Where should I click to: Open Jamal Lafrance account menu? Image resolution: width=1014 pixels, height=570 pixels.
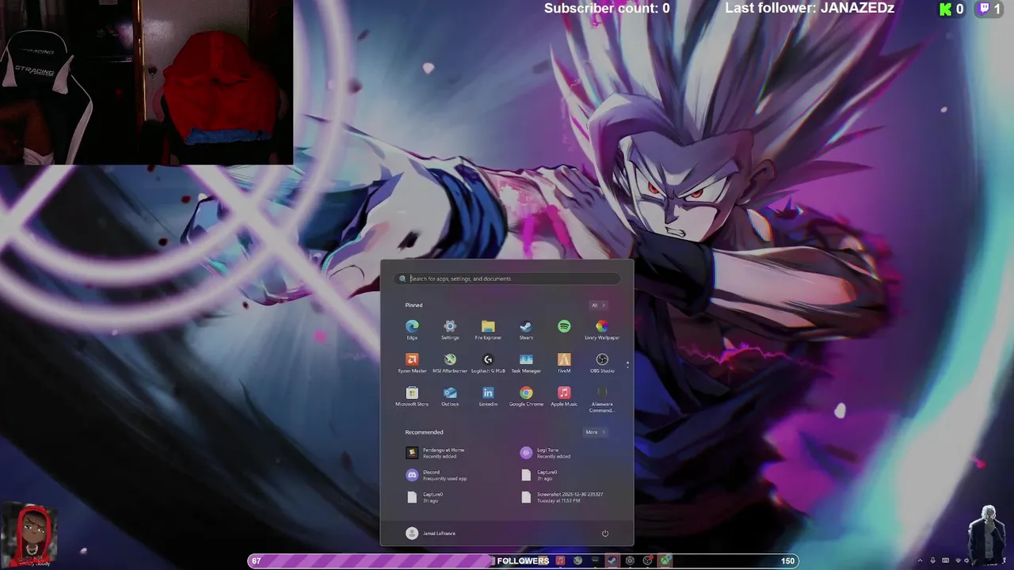[430, 533]
